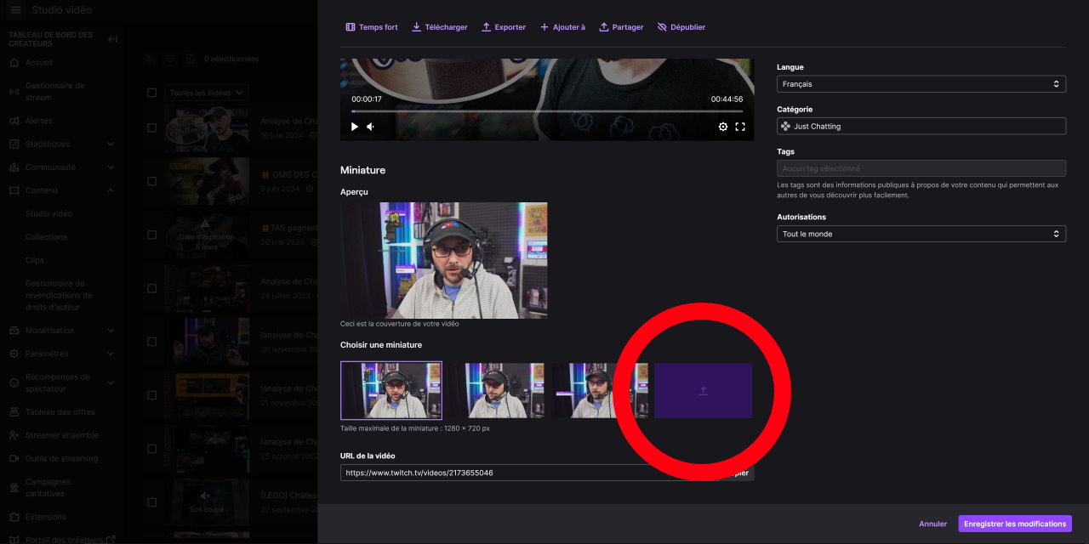Open the Langue dropdown
This screenshot has height=544, width=1089.
point(921,84)
